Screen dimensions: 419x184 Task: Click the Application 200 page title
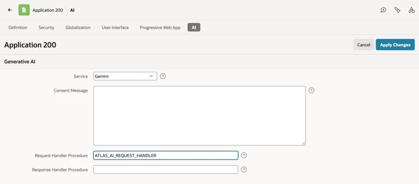pyautogui.click(x=30, y=45)
